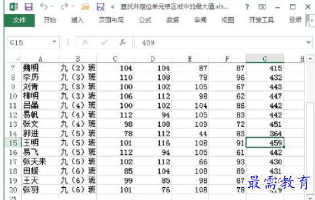Open the 视图 tab
Image resolution: width=315 pixels, height=200 pixels.
(228, 20)
